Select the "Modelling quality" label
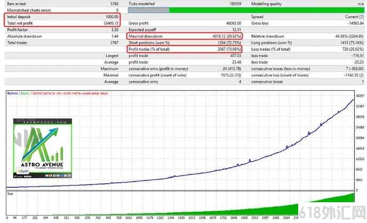 (266, 4)
